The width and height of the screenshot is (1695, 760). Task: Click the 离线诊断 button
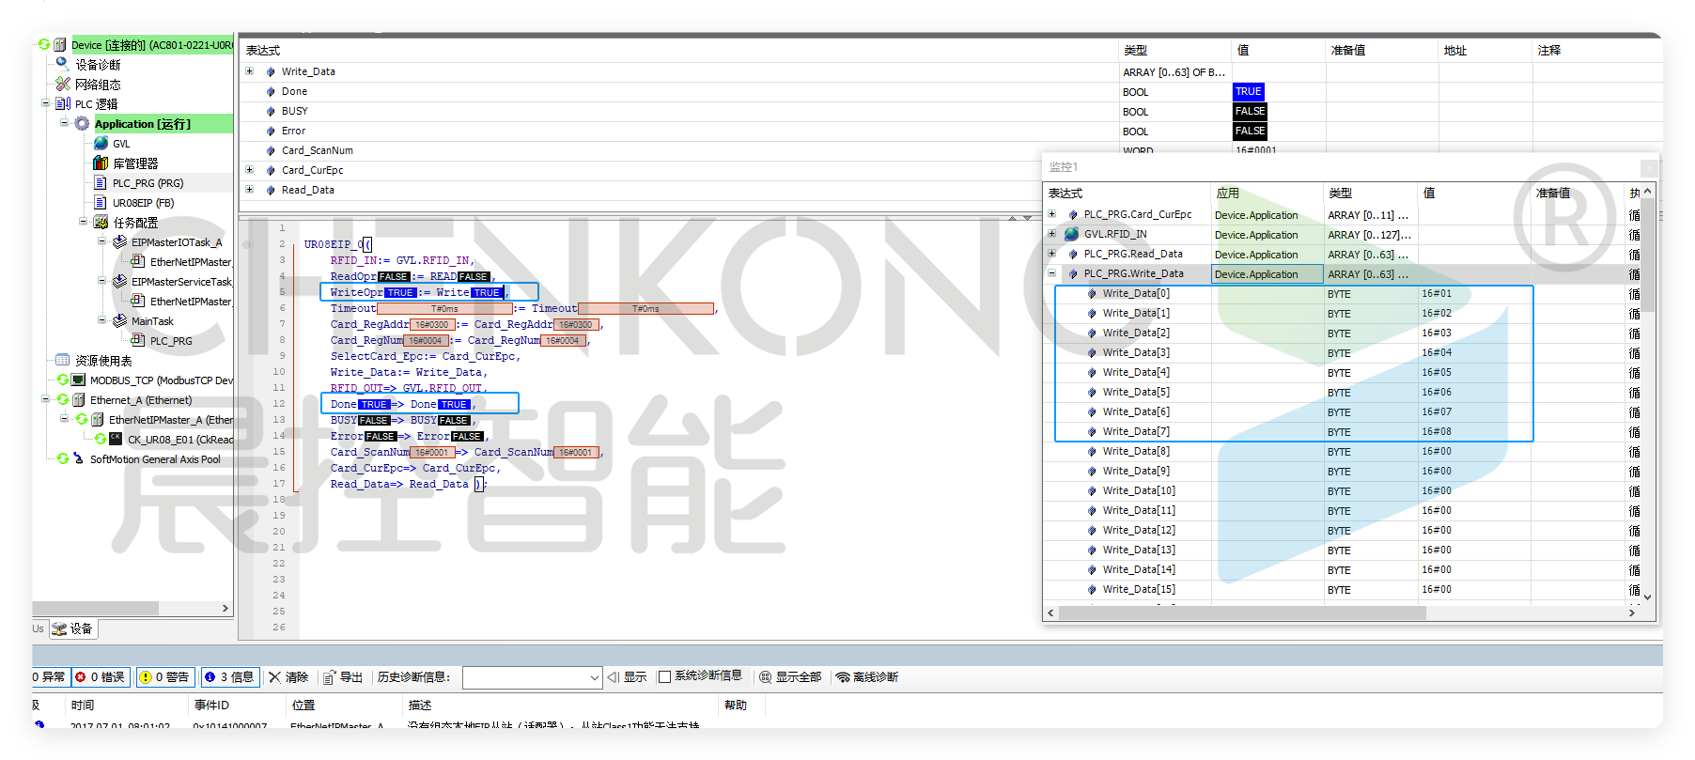point(867,677)
